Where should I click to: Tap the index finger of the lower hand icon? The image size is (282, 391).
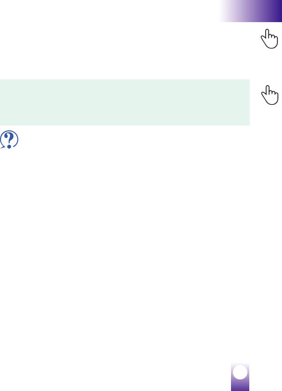click(268, 90)
